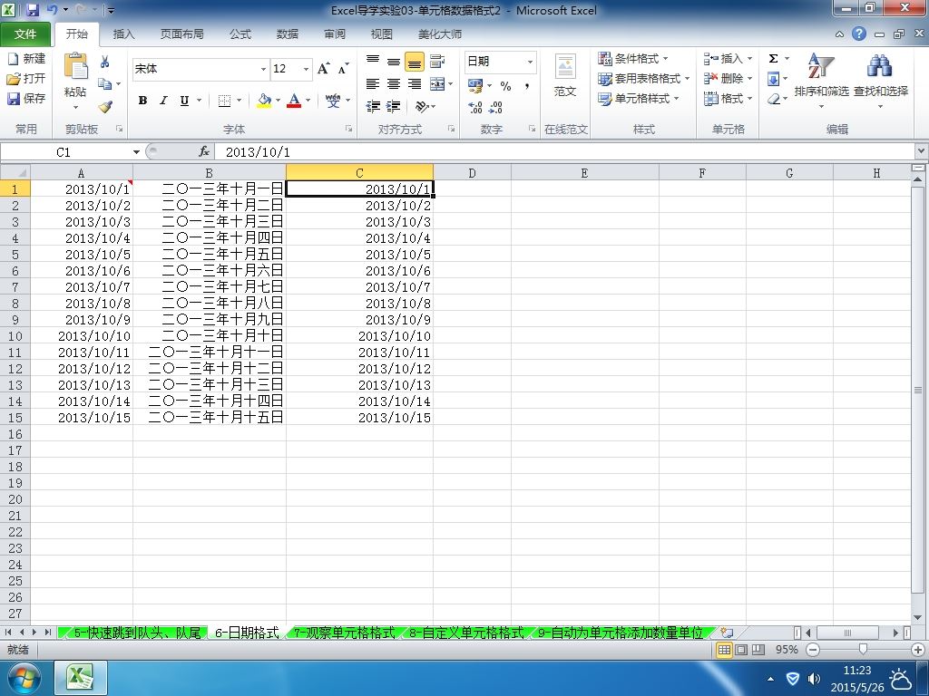
Task: Click the Increase Decimal icon
Action: click(x=475, y=107)
